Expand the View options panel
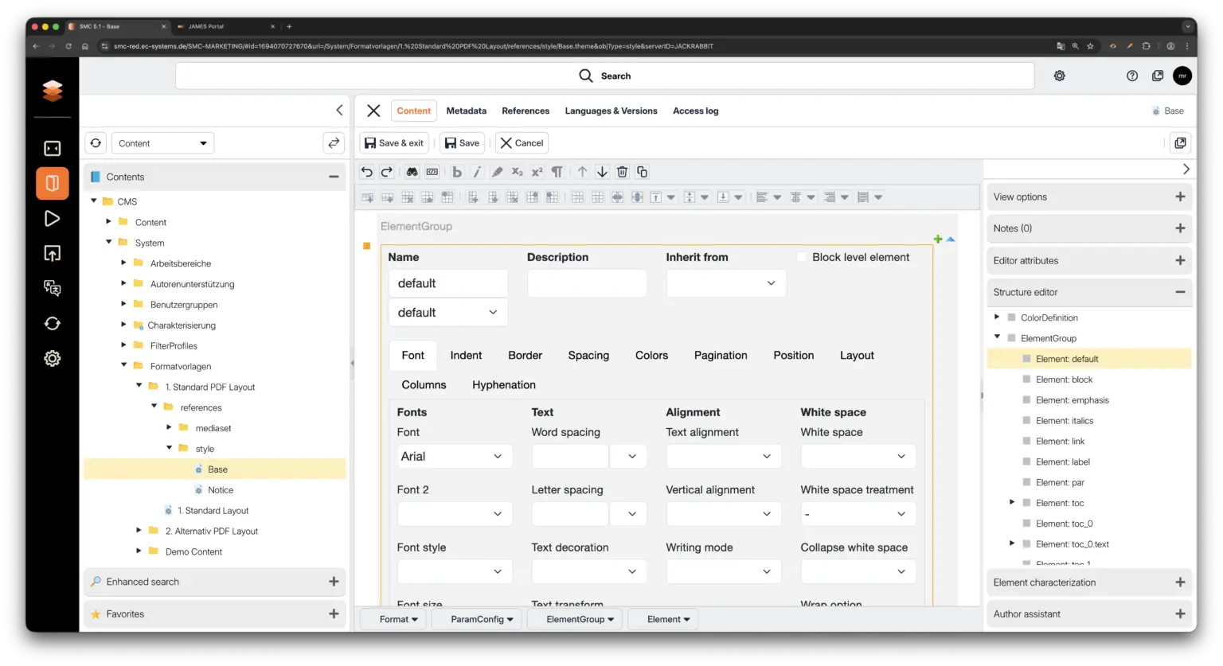 pyautogui.click(x=1179, y=197)
